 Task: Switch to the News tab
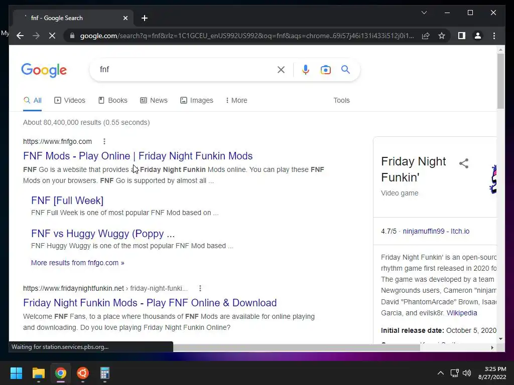click(x=154, y=100)
